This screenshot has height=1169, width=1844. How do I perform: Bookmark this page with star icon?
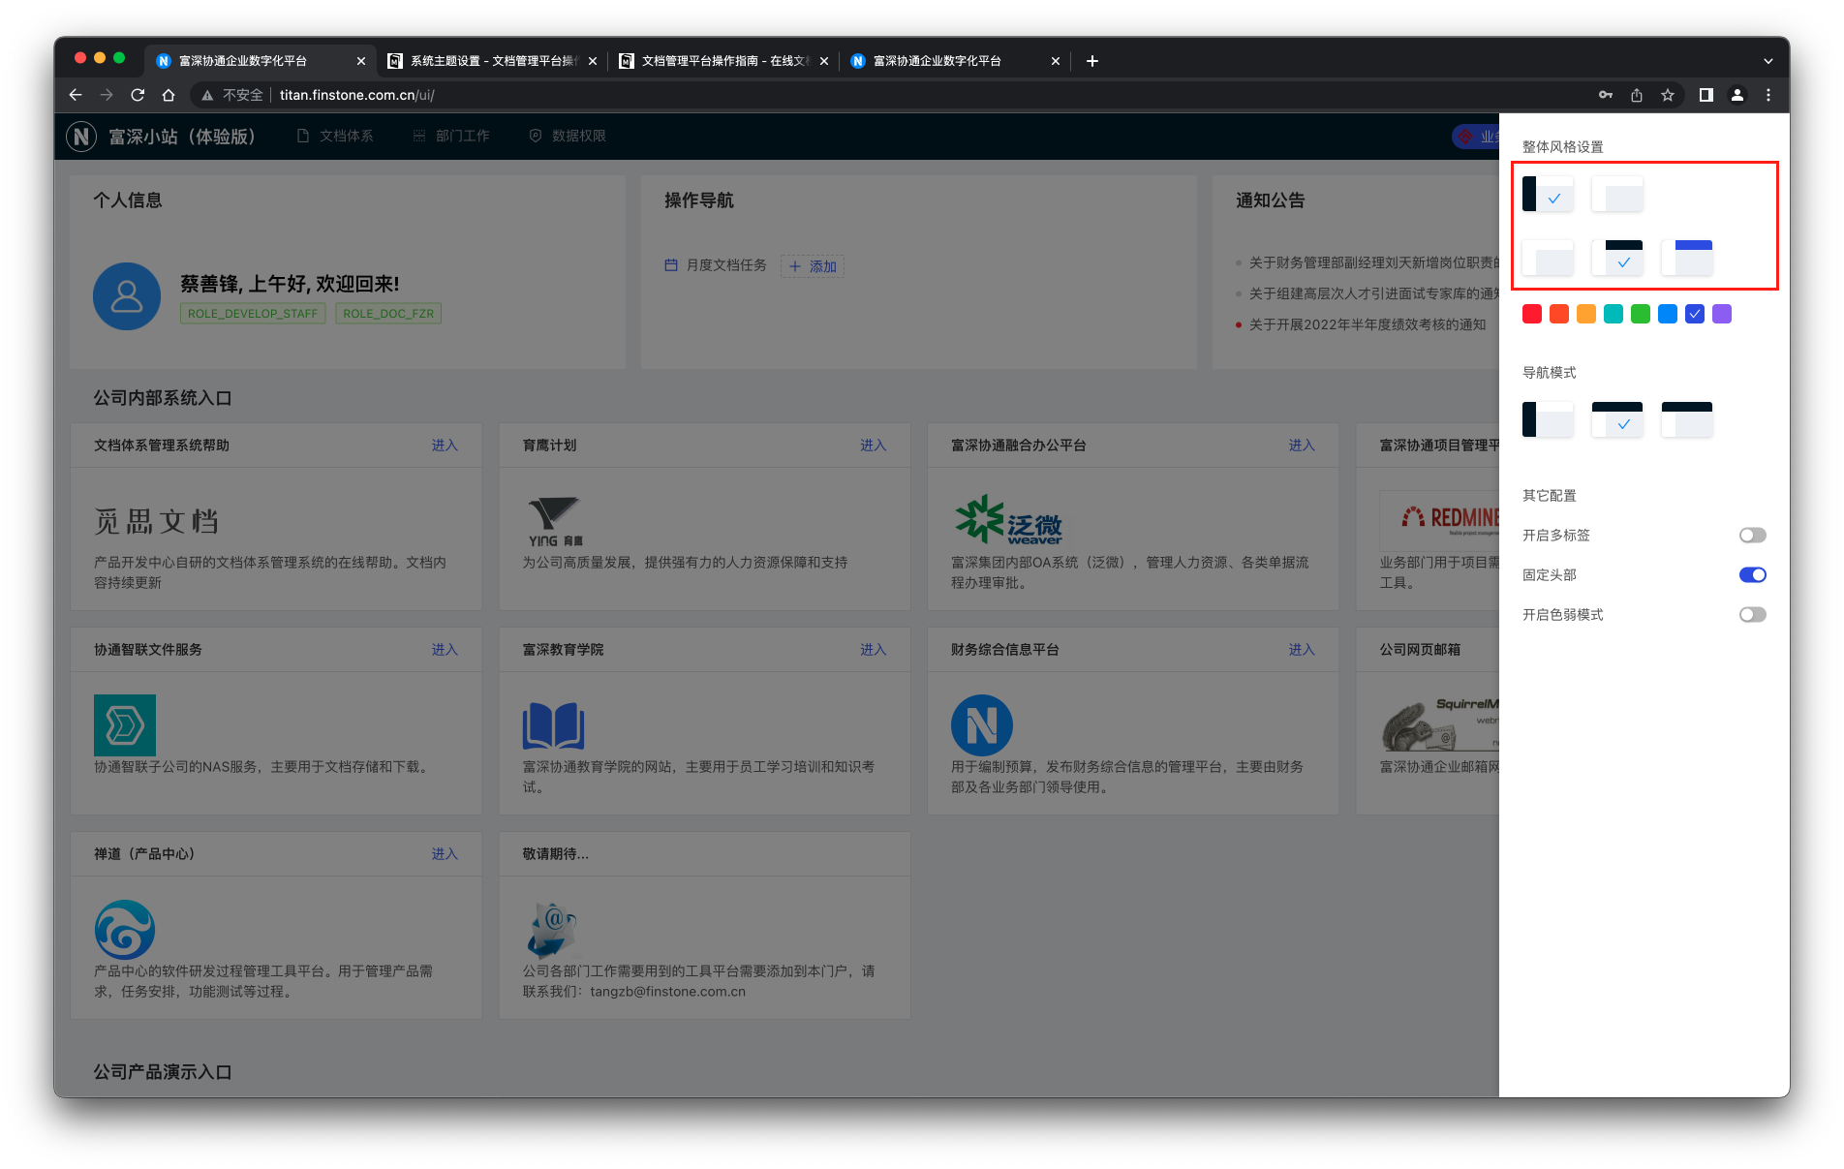(x=1668, y=95)
